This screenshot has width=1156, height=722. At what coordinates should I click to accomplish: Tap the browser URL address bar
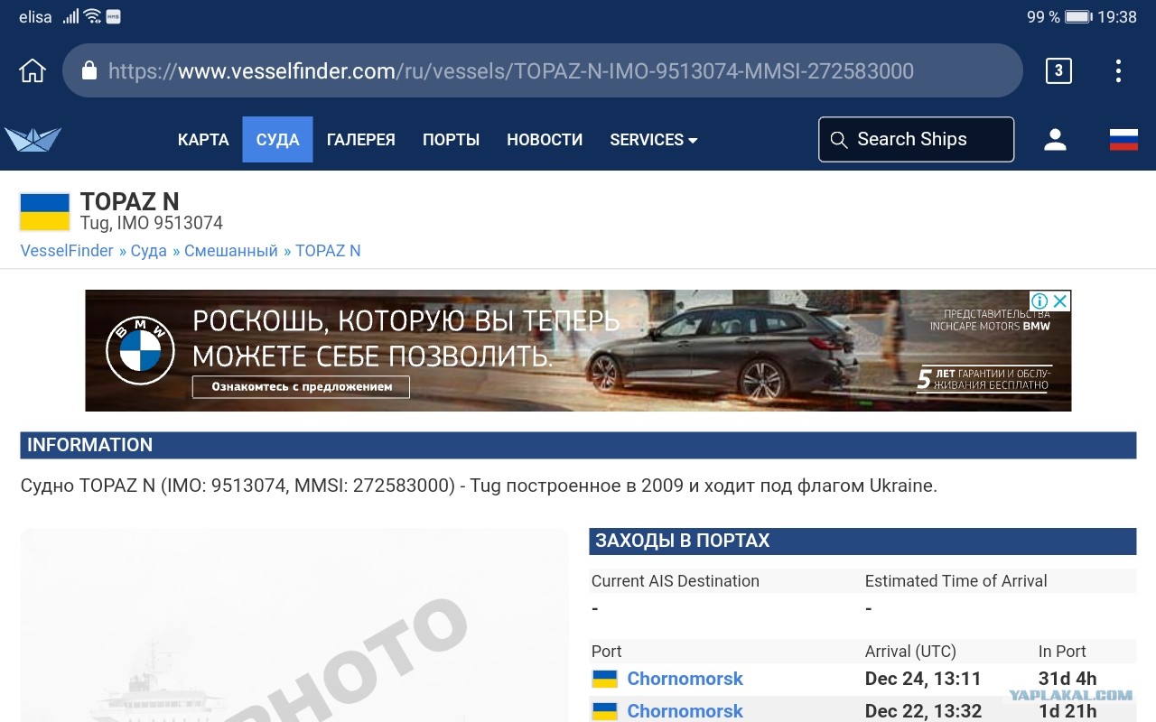542,70
